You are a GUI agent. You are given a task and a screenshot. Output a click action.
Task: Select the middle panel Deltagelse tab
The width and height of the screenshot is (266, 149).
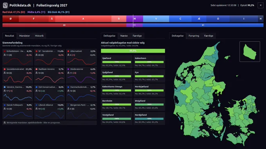pyautogui.click(x=110, y=36)
